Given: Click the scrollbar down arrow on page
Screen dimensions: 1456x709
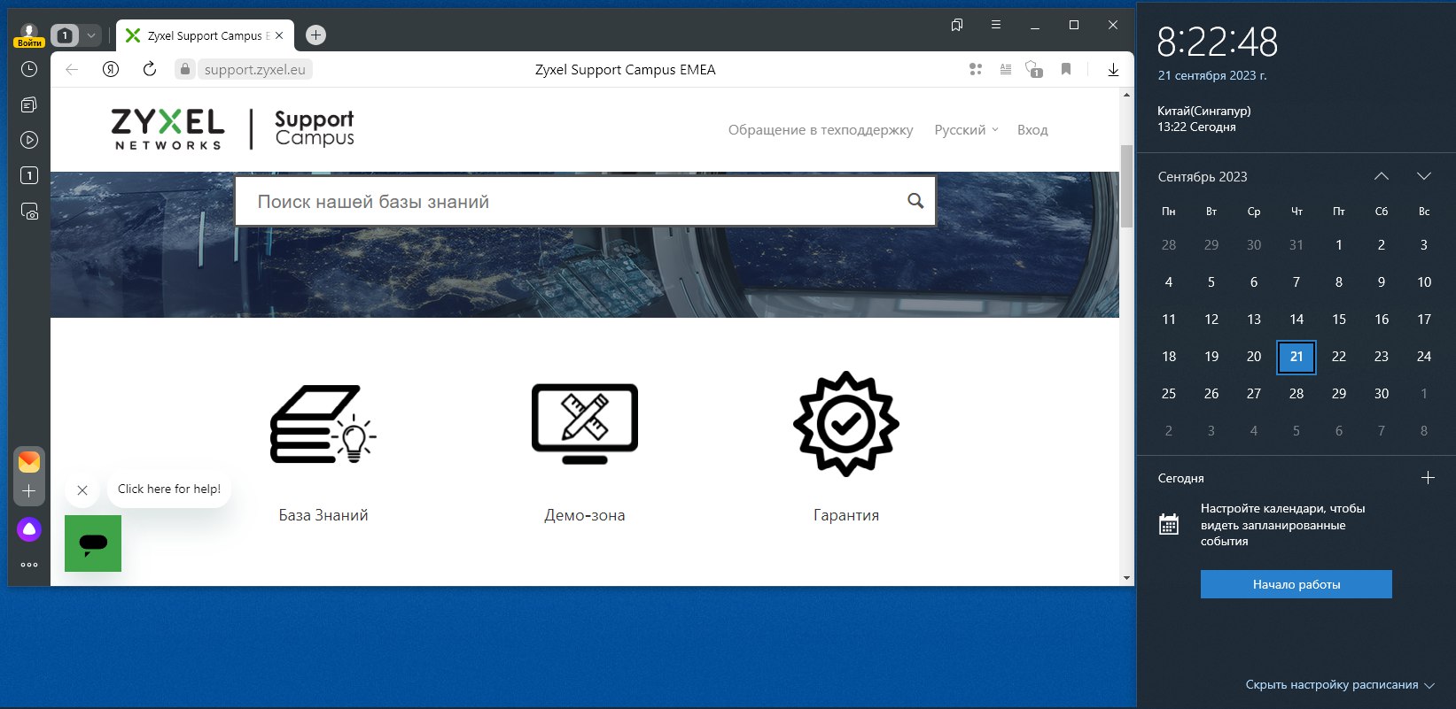Looking at the screenshot, I should [1127, 578].
